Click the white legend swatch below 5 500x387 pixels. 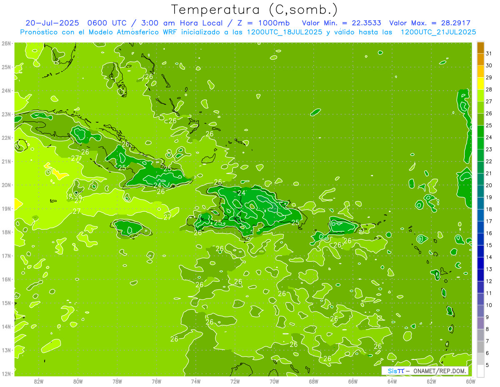(480, 371)
